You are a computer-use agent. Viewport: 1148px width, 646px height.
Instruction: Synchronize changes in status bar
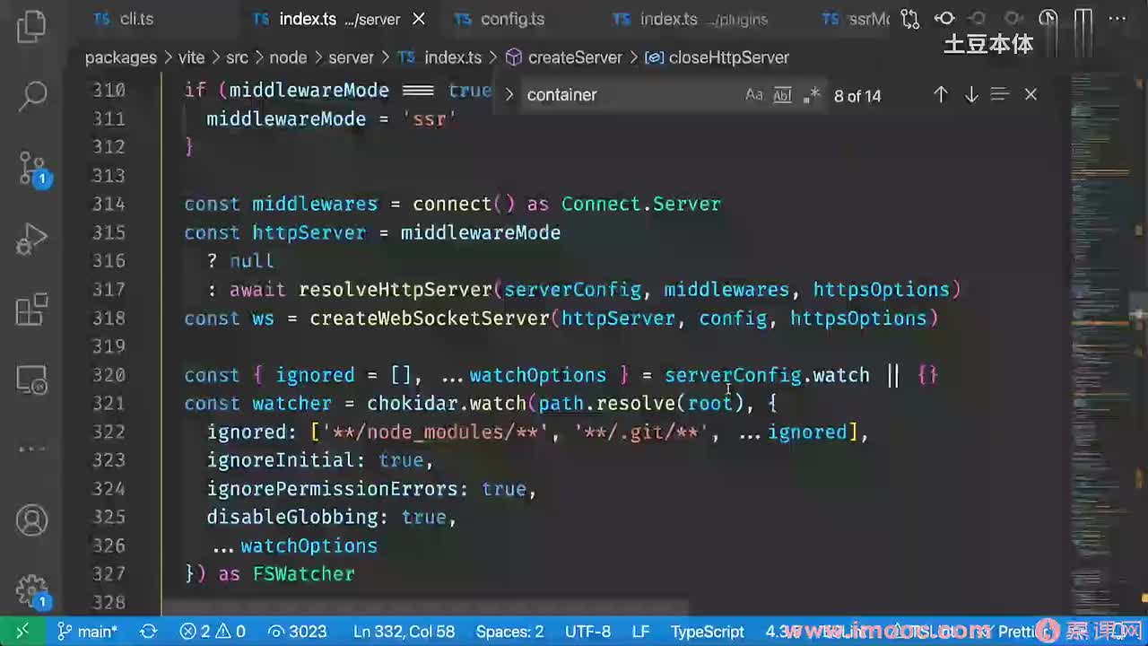coord(149,631)
